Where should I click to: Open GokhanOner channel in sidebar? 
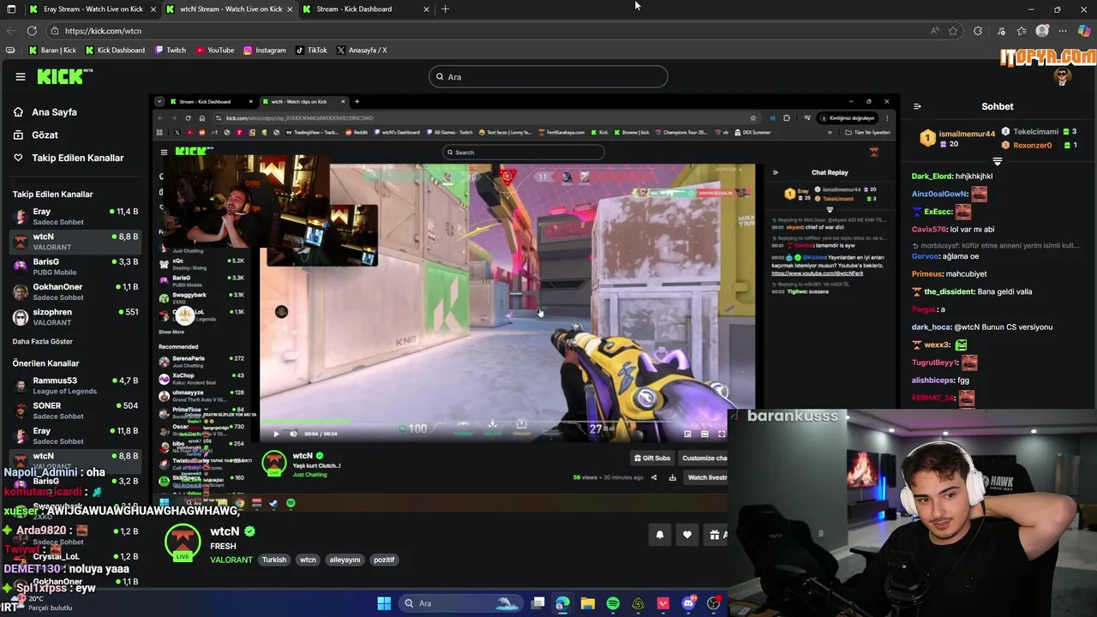pyautogui.click(x=75, y=291)
